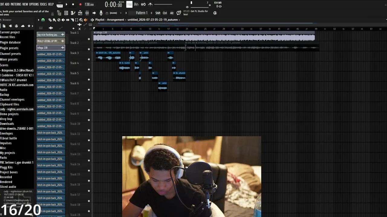Click the tree-shaped playlist view icon

coord(59,13)
